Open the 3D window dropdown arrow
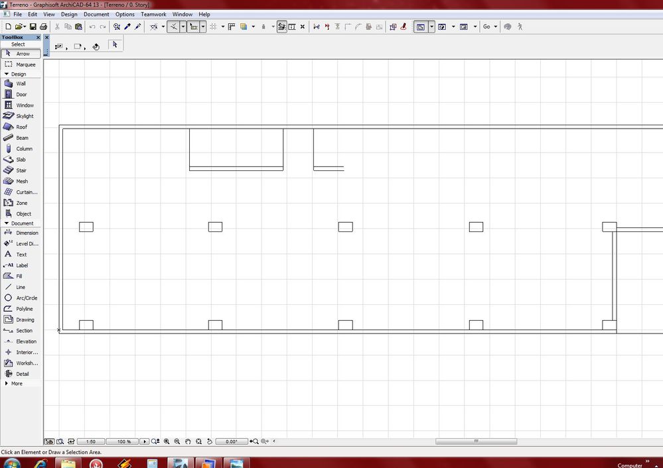The width and height of the screenshot is (663, 468). click(x=453, y=27)
